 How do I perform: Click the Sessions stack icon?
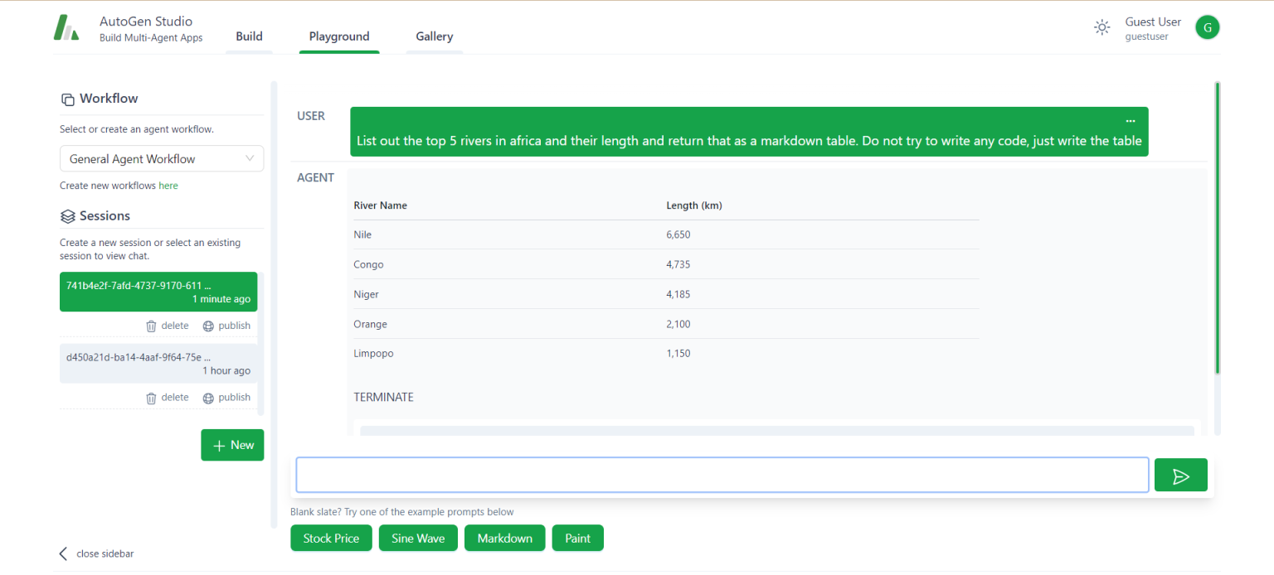67,215
